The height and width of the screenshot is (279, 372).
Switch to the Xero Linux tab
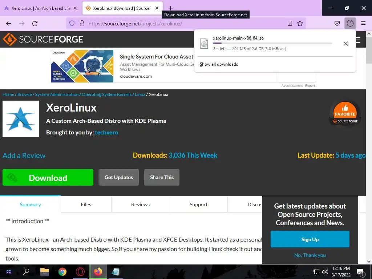point(41,8)
